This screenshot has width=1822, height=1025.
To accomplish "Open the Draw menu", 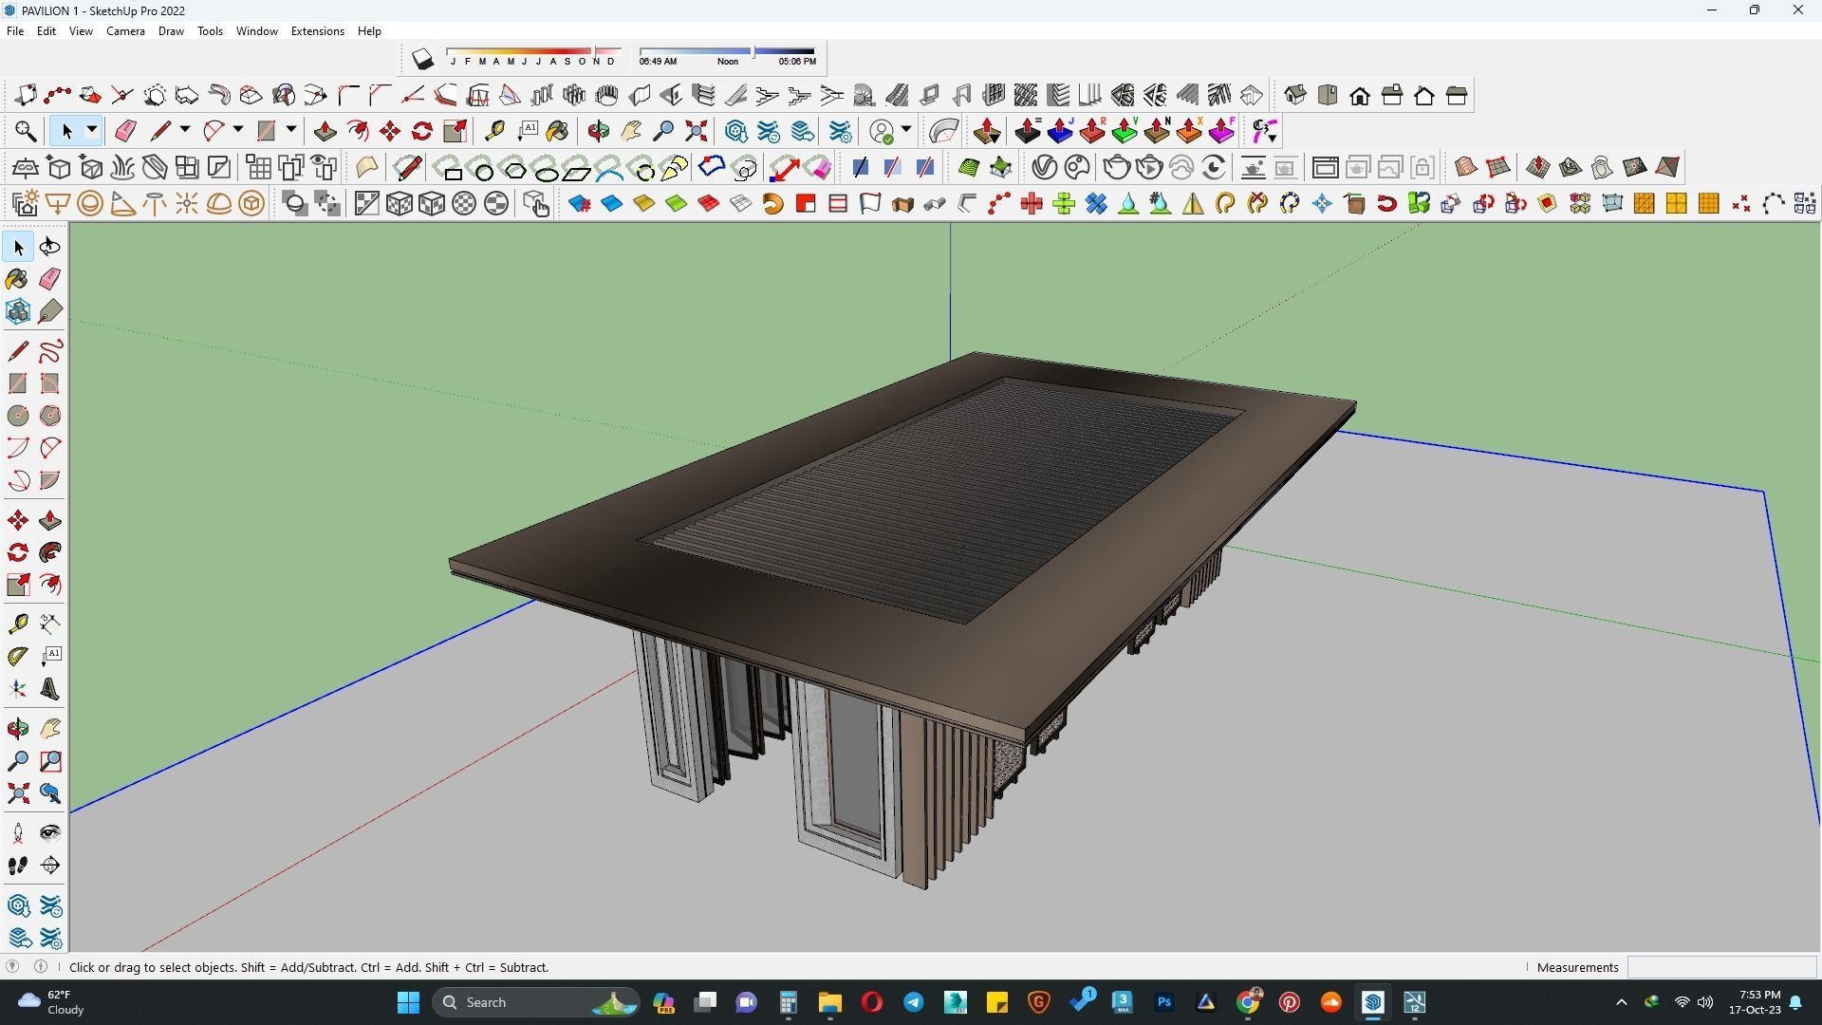I will [x=171, y=31].
